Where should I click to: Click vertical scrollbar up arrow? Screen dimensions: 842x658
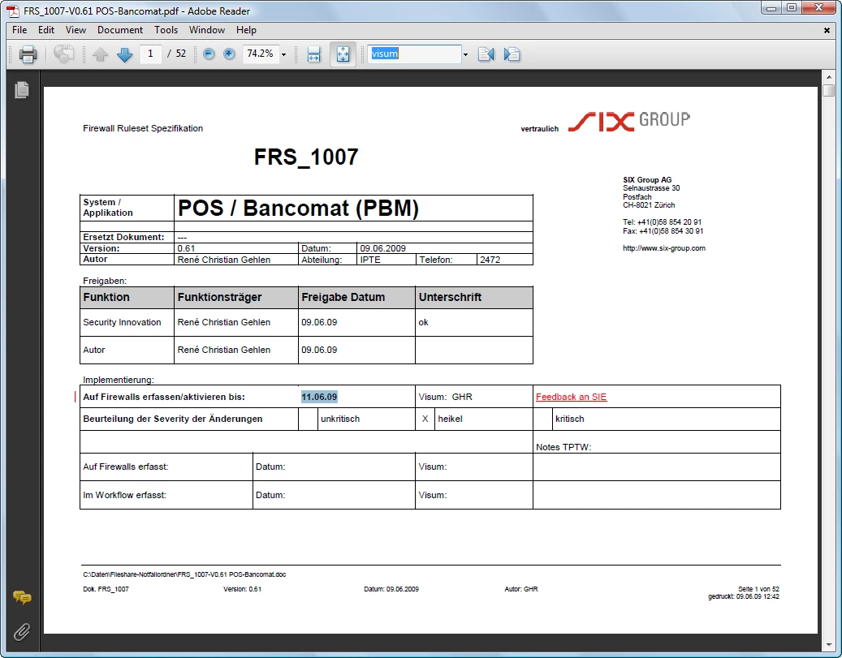[x=828, y=77]
